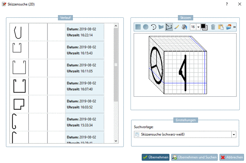Click the left side face of cube

[x=156, y=65]
